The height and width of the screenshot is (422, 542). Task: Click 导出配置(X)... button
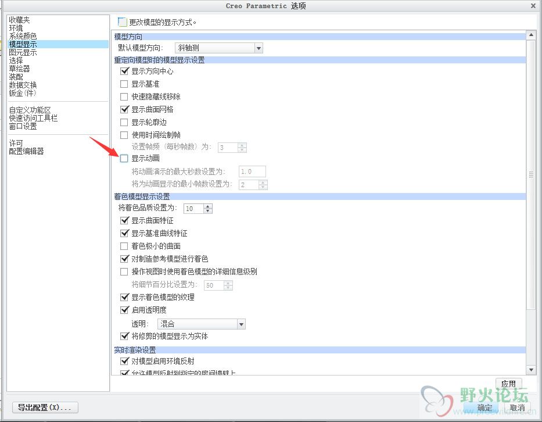click(x=45, y=407)
